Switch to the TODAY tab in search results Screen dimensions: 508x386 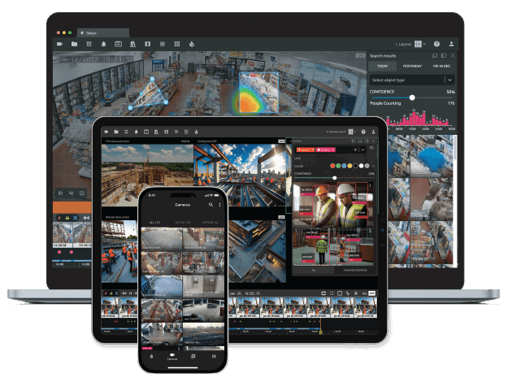click(382, 65)
